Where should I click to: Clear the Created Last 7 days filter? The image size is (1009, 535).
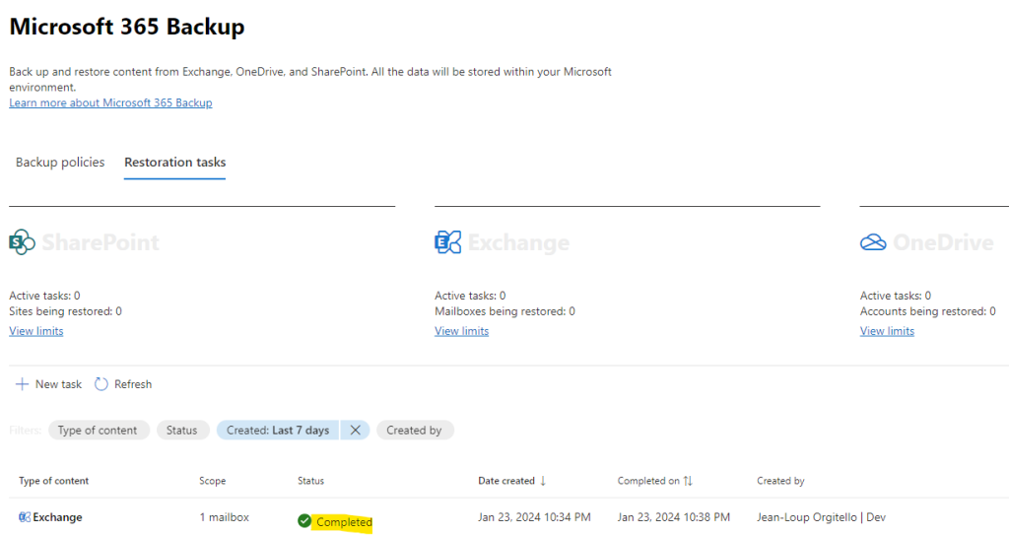[355, 430]
